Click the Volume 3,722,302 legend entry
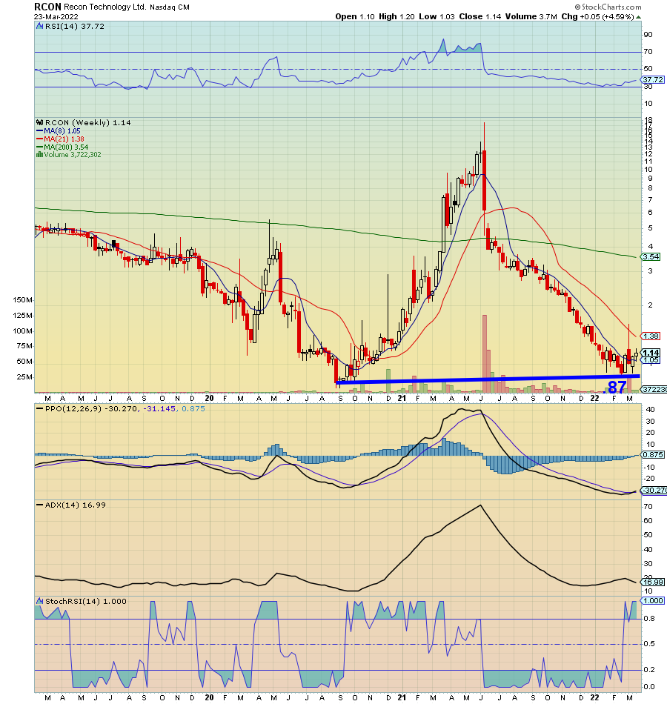The width and height of the screenshot is (667, 704). click(73, 155)
